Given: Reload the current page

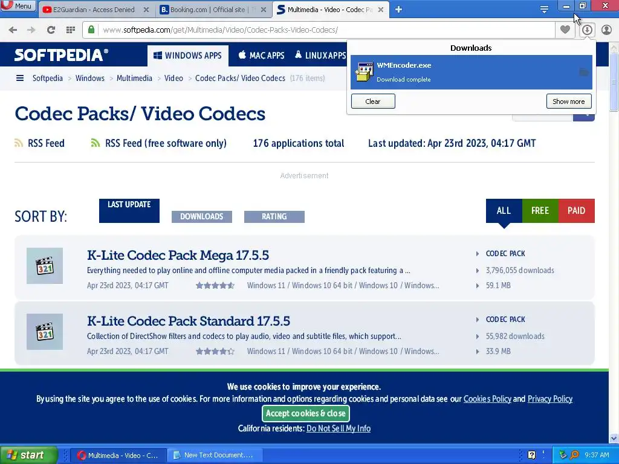Looking at the screenshot, I should coord(51,30).
